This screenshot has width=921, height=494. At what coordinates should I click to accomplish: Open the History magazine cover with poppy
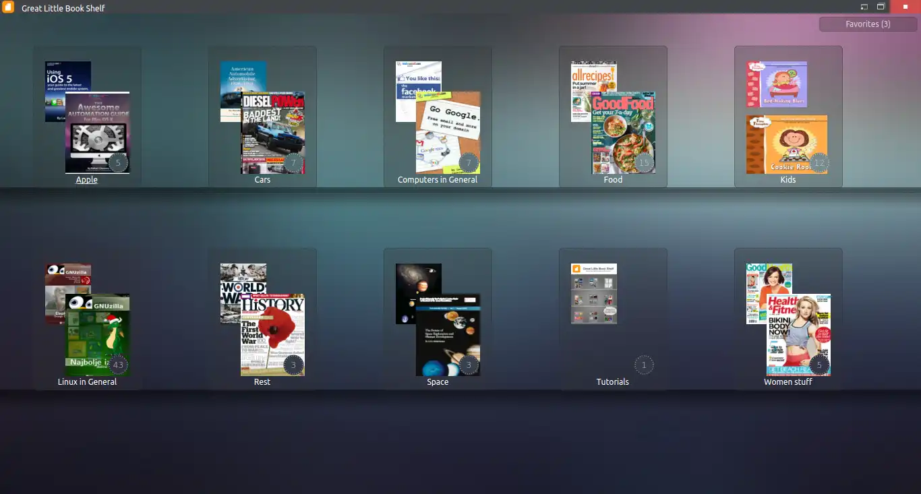pyautogui.click(x=273, y=335)
